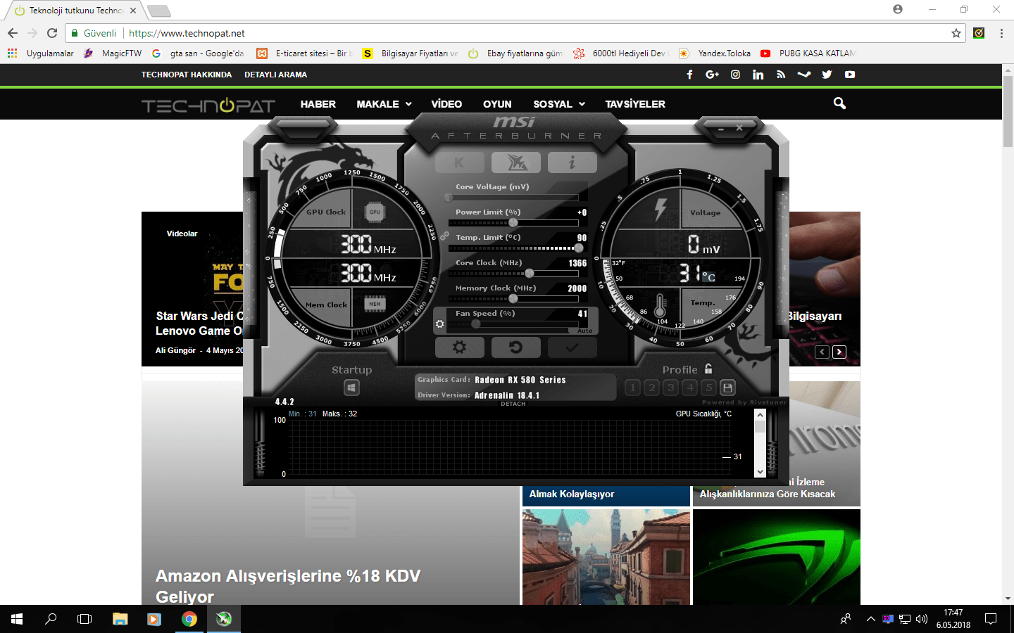This screenshot has width=1014, height=633.
Task: Open the VİDEO menu item
Action: [x=446, y=104]
